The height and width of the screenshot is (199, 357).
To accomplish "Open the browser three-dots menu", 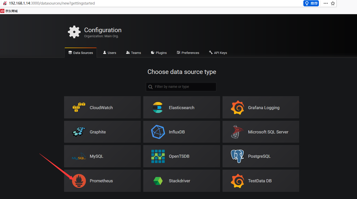I will (x=326, y=3).
